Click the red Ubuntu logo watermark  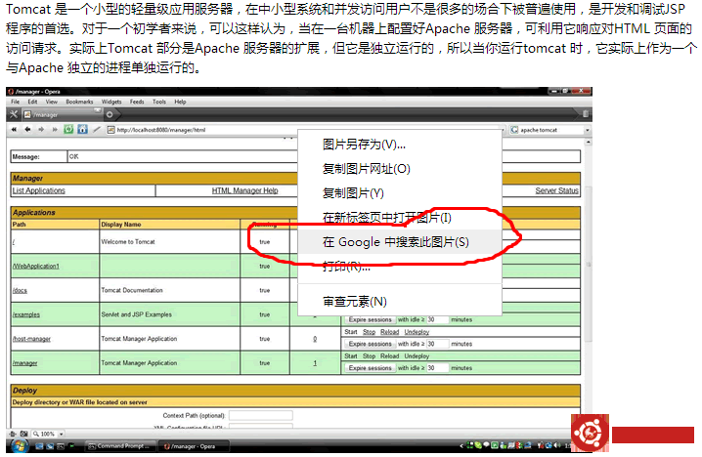(589, 435)
